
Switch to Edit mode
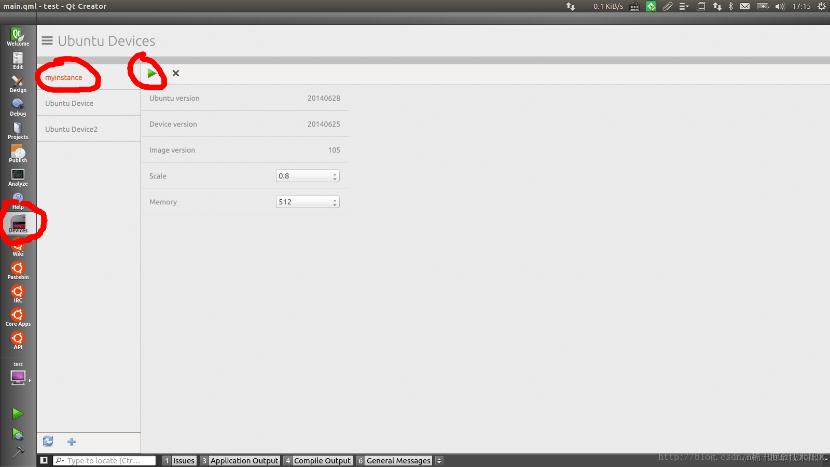coord(18,61)
